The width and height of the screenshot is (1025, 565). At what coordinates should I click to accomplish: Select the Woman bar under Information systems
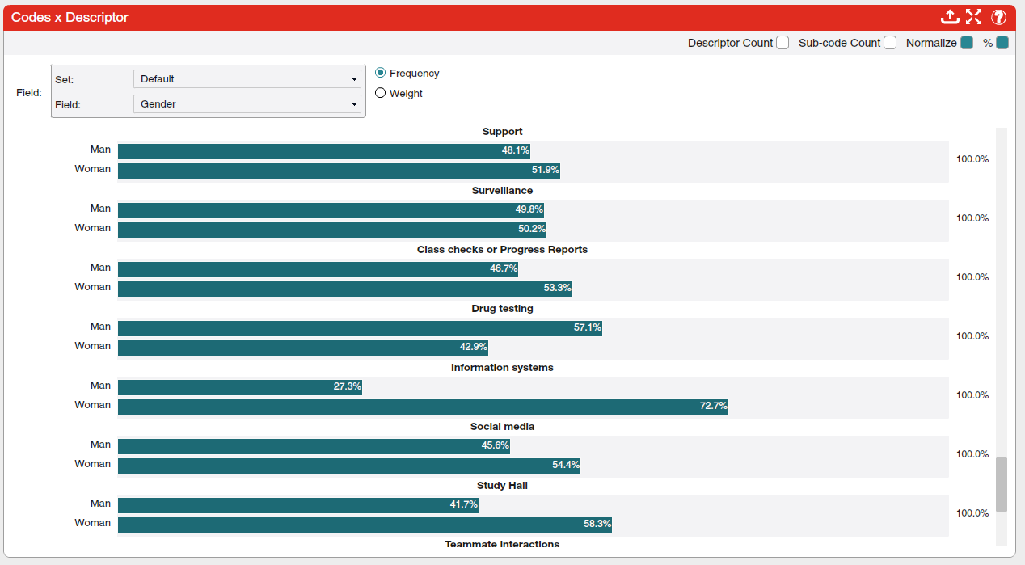(420, 406)
